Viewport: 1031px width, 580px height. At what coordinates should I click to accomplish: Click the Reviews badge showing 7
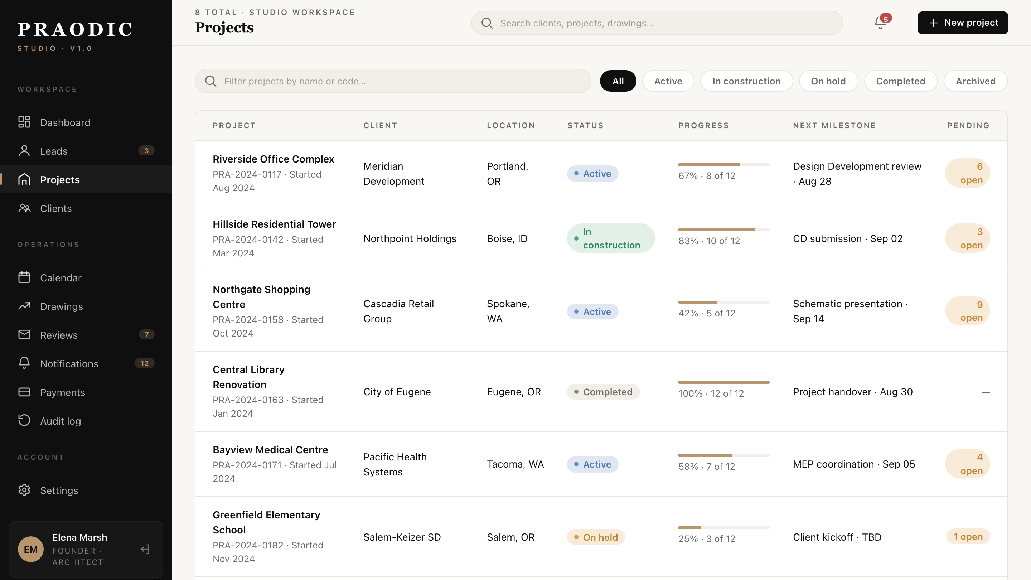tap(146, 334)
